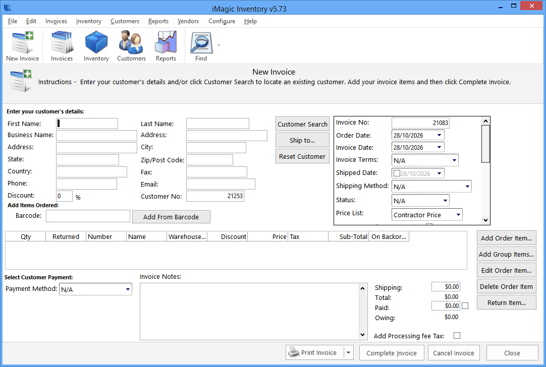Screen dimensions: 546x367
Task: Enable Add Processing fee Tax checkbox
Action: (x=457, y=335)
